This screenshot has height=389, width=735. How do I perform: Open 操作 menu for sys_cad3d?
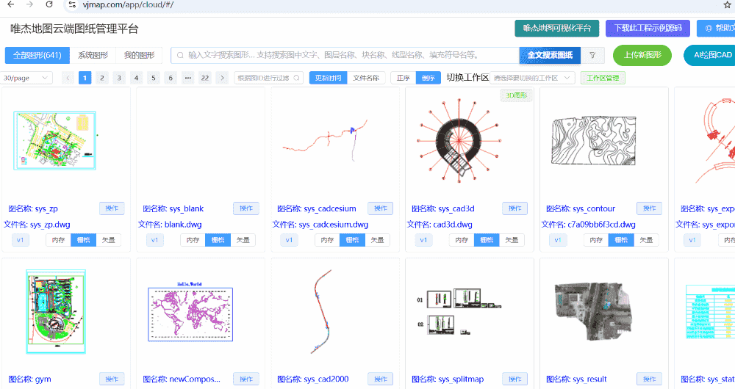(515, 208)
